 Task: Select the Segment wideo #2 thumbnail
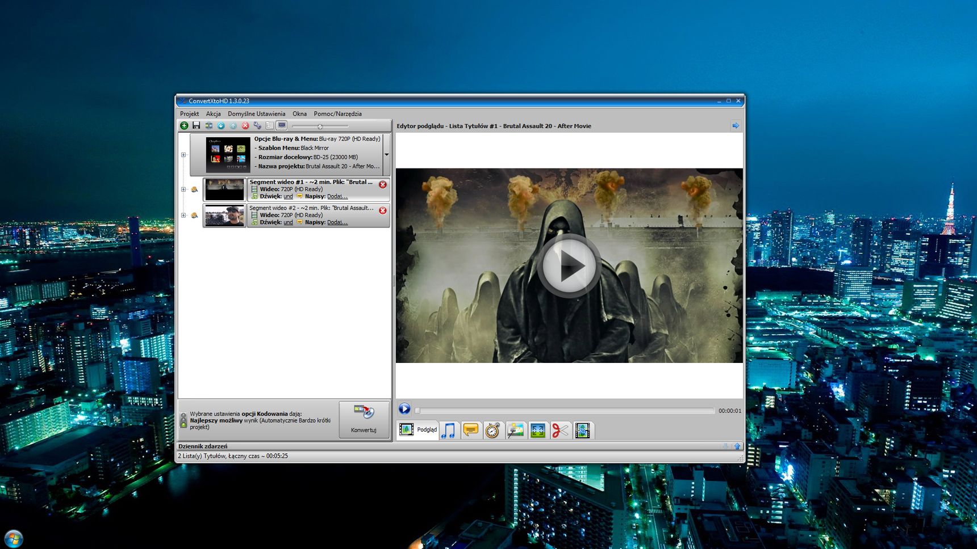(x=224, y=216)
